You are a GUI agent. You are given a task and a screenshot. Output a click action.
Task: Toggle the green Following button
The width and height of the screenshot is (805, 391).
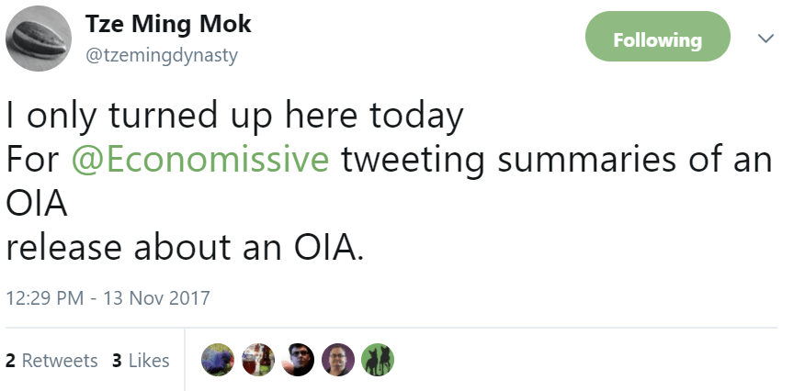(x=657, y=40)
